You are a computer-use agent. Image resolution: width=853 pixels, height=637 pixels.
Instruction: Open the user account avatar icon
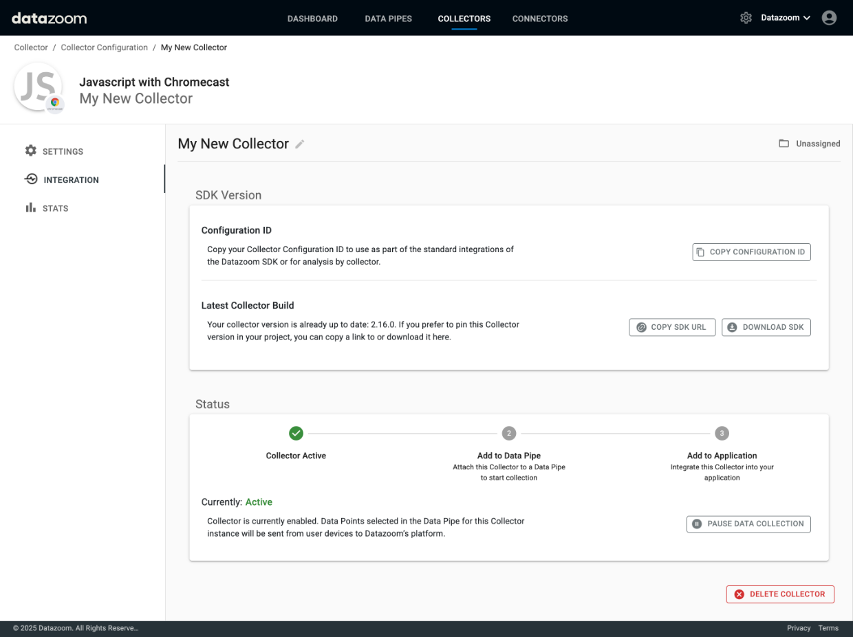pos(830,18)
